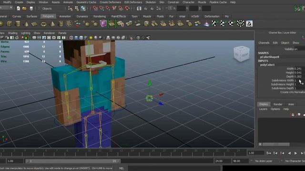The image size is (305, 171).
Task: Click the spherical checker UV mapping icon
Action: [241, 24]
